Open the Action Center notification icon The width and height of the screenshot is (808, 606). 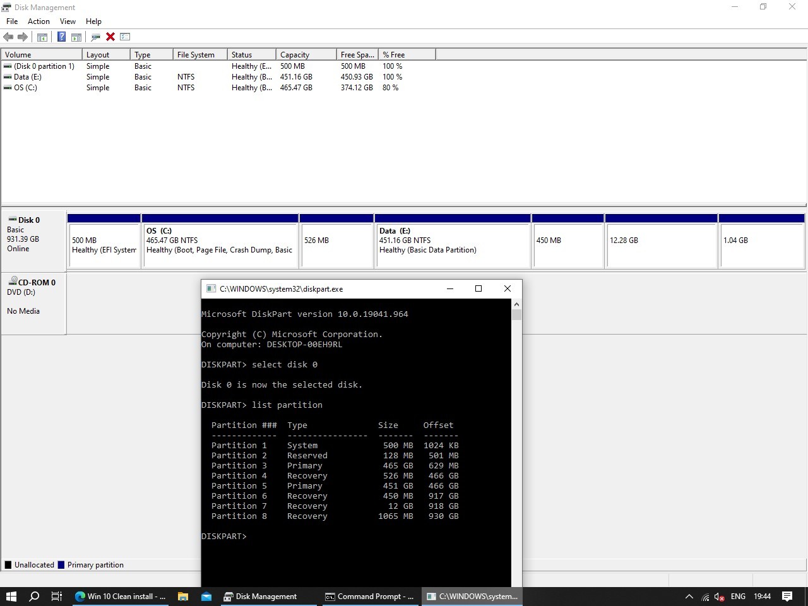tap(787, 597)
